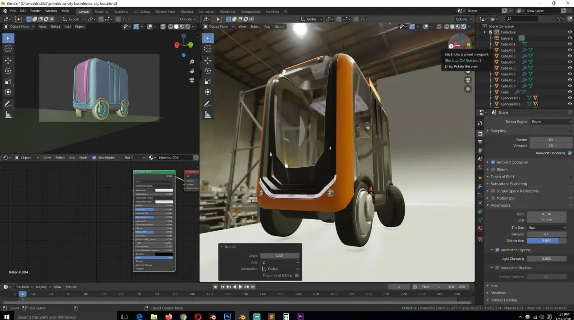The image size is (574, 320).
Task: Open the Options popover in the right viewport
Action: (463, 19)
